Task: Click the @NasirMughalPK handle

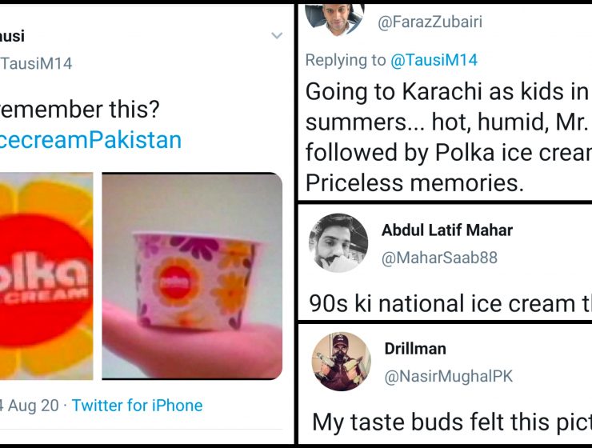Action: point(449,376)
